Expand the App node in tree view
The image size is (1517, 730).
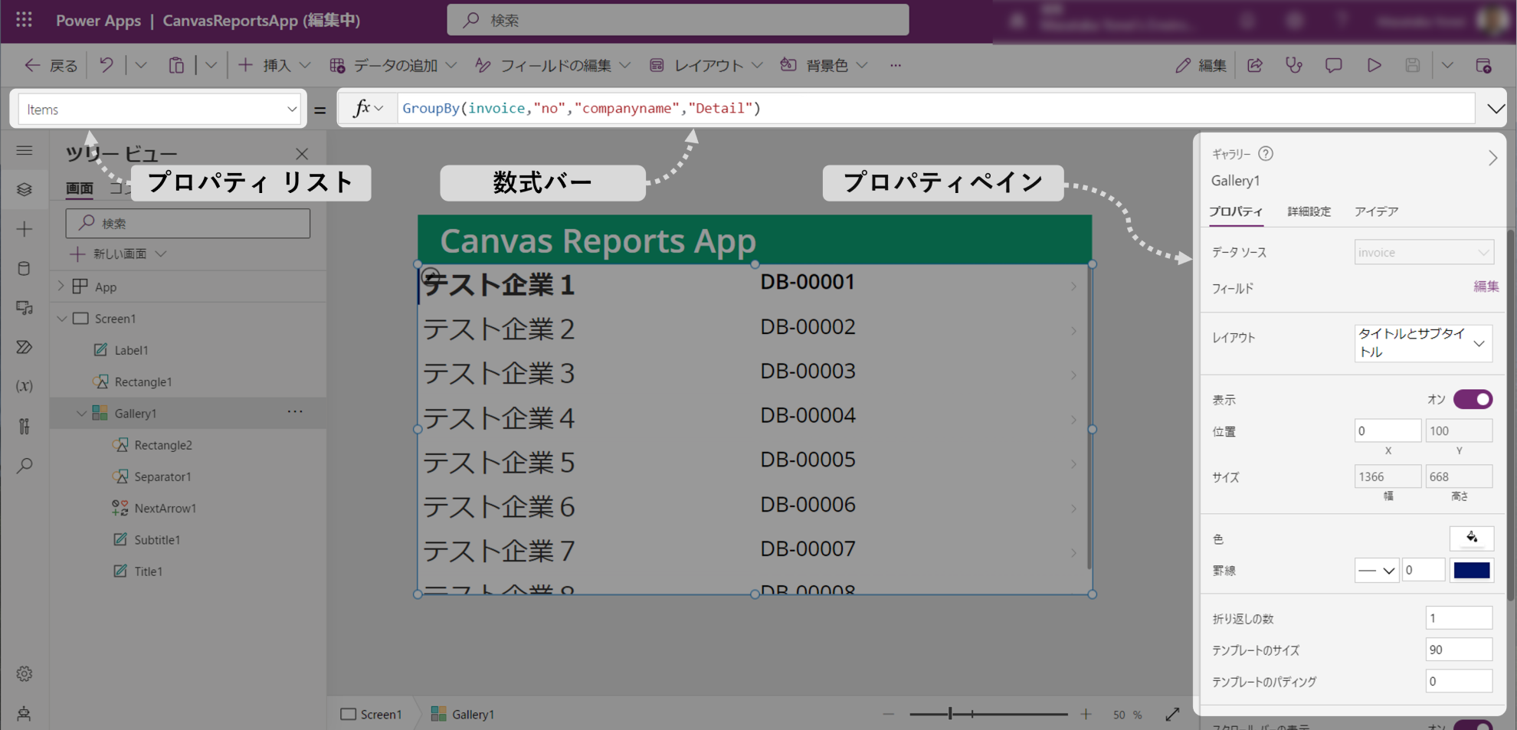point(61,286)
